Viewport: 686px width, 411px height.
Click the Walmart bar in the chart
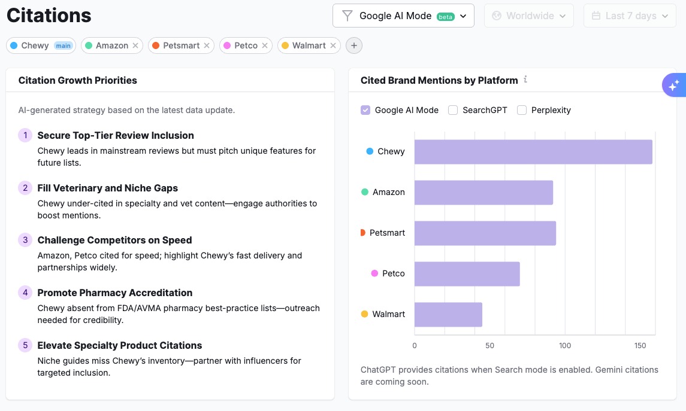pos(448,315)
